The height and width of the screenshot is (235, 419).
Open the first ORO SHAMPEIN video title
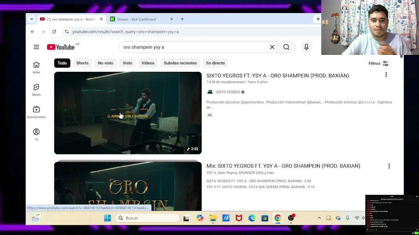[278, 75]
